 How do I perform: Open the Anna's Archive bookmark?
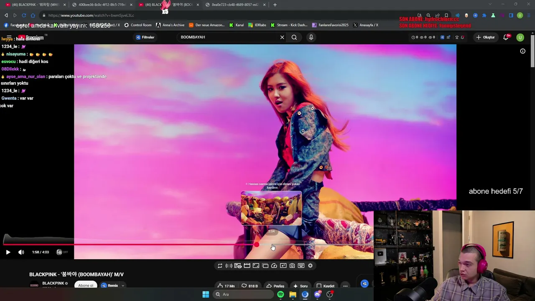tap(170, 25)
